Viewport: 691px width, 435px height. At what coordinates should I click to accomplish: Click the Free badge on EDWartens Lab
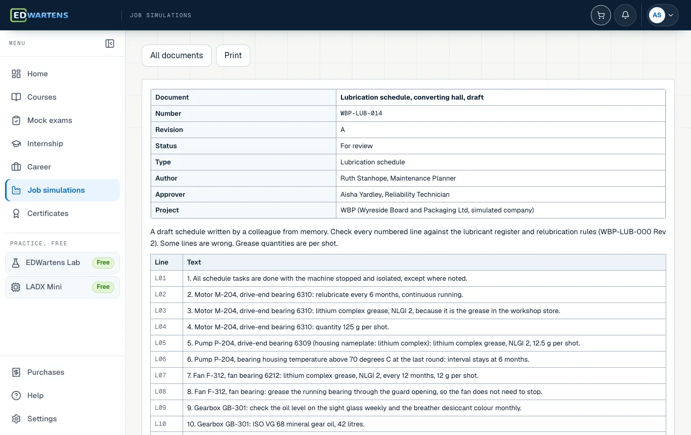pos(103,263)
